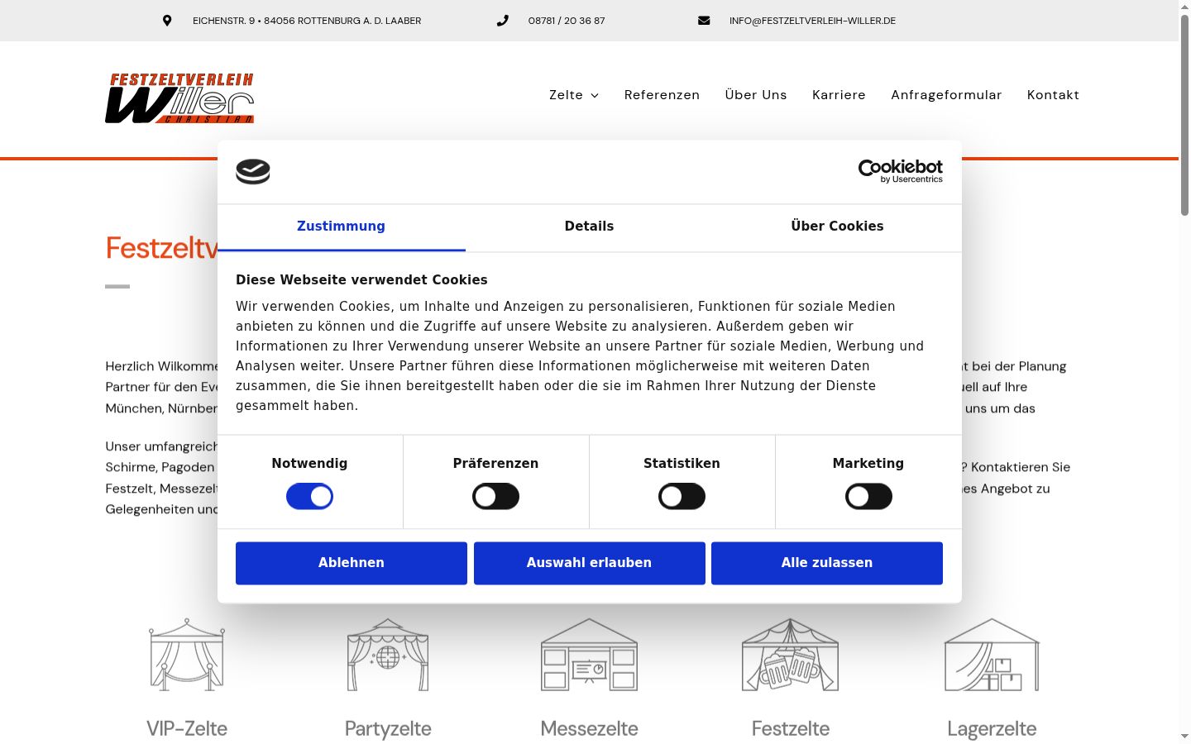Open the Partyzelte heading link
The image size is (1191, 744).
pos(388,728)
